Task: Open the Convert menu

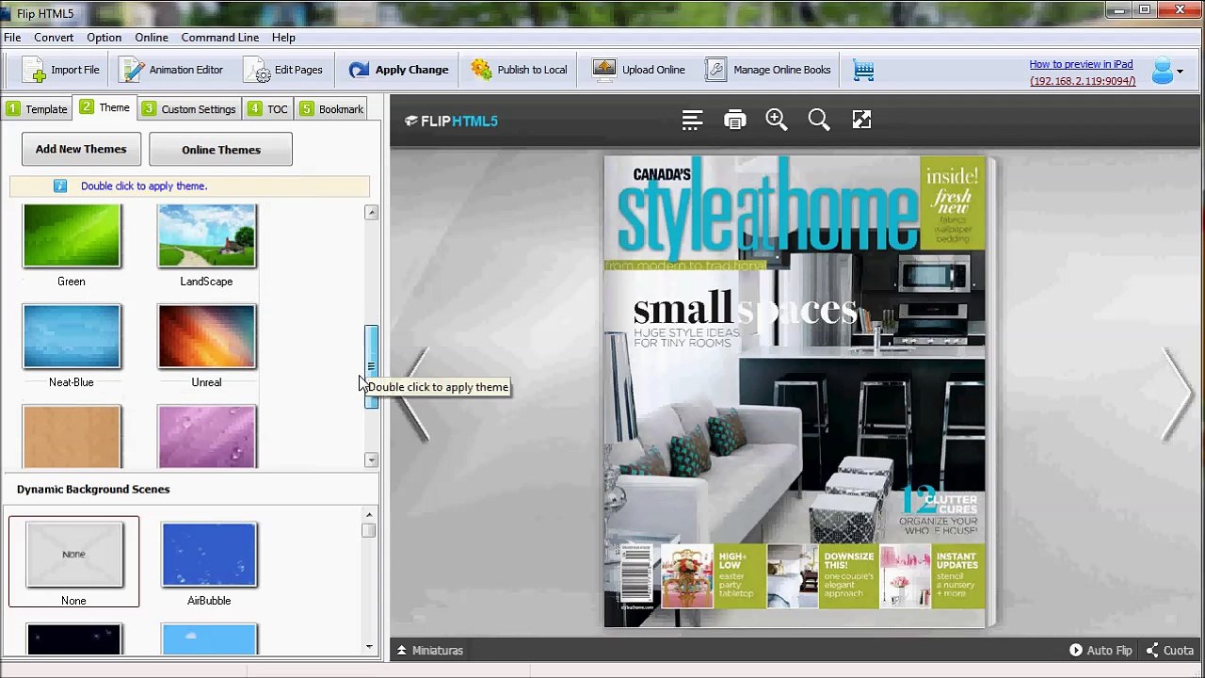Action: click(54, 38)
